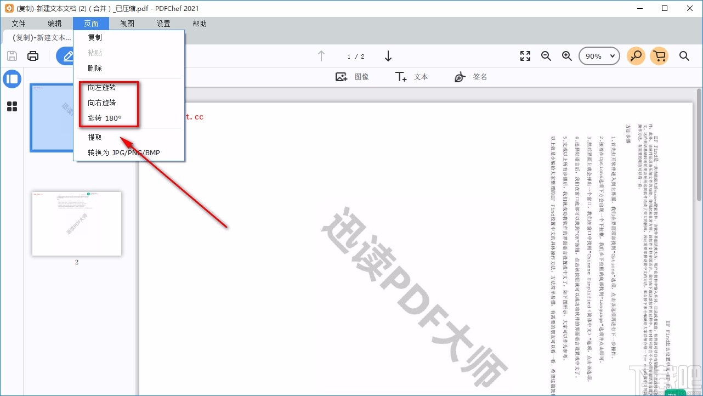703x396 pixels.
Task: Click 旋转 180° menu entry
Action: 104,118
